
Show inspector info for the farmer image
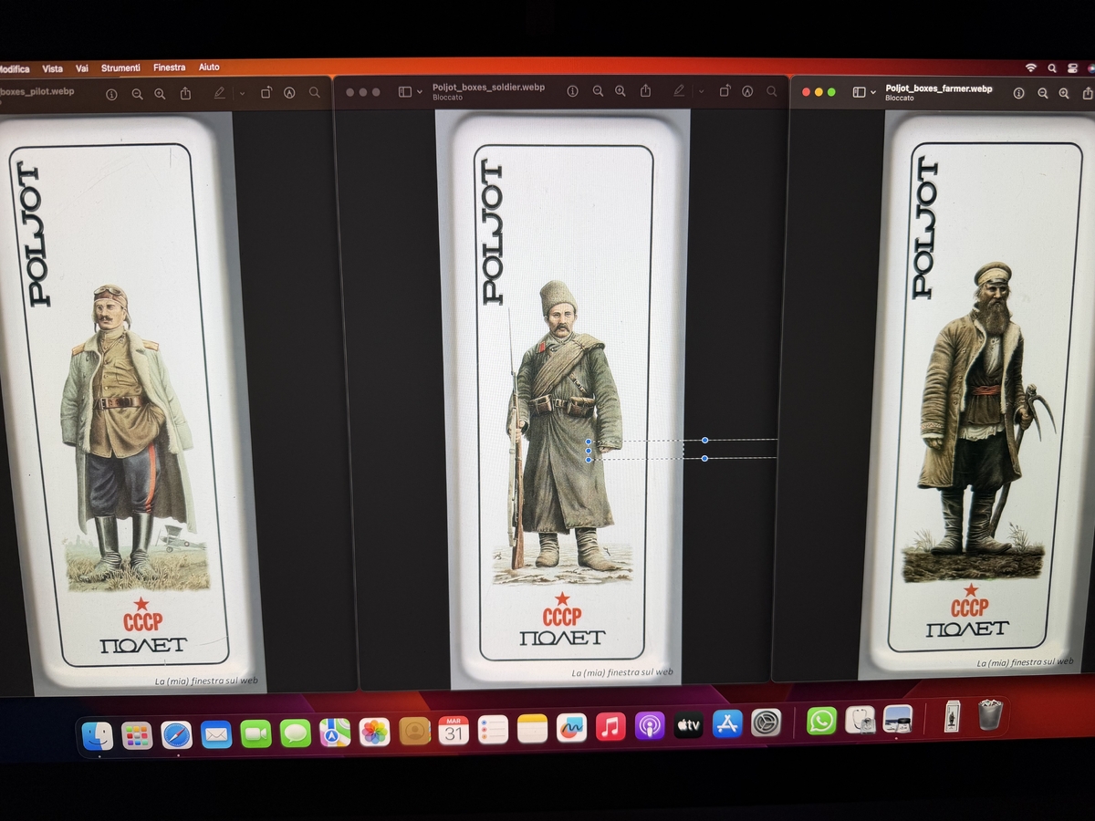click(x=1019, y=93)
